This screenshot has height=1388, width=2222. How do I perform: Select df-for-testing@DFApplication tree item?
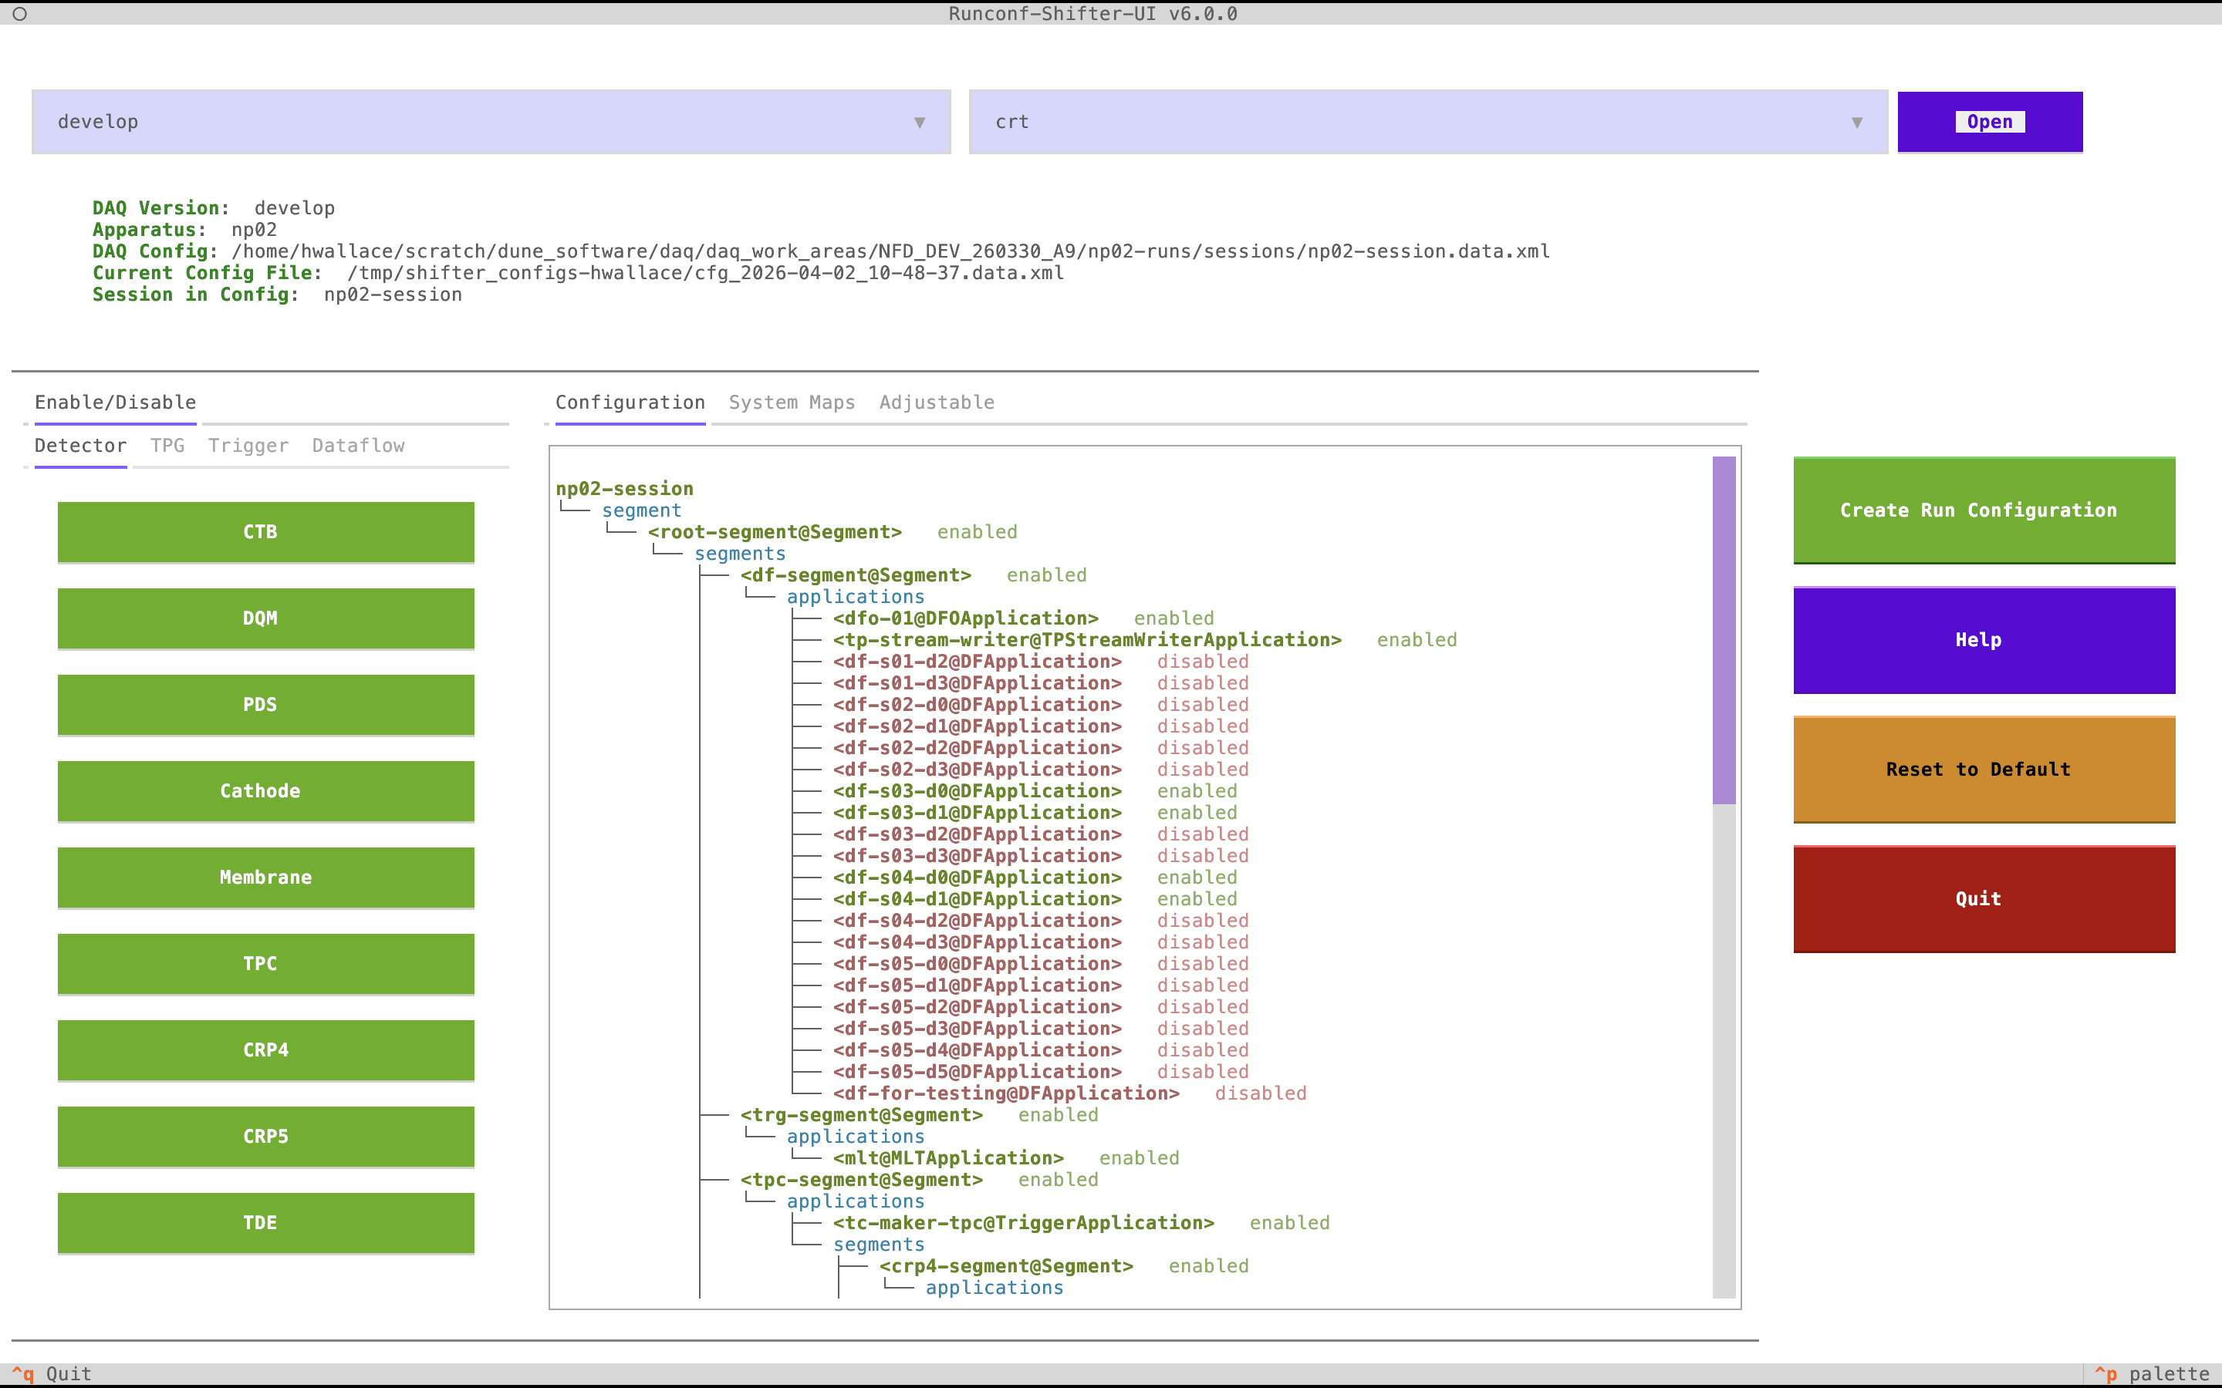[1006, 1093]
